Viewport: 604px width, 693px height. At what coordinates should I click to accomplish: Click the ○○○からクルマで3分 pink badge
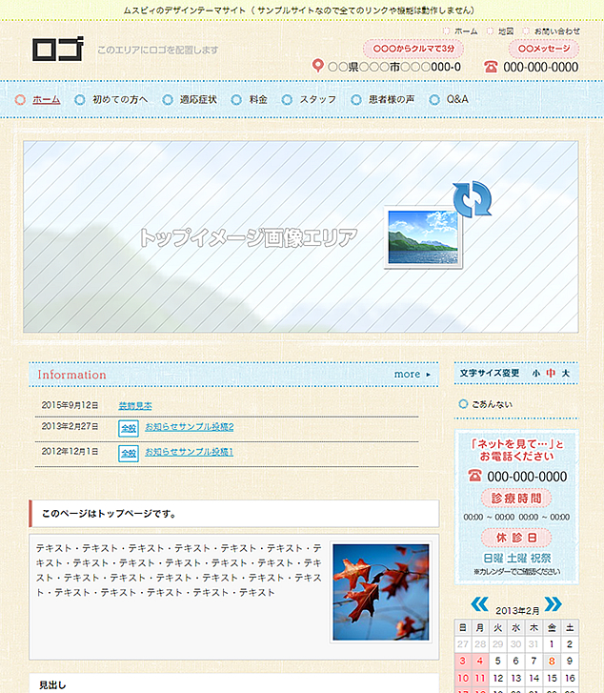[x=413, y=49]
